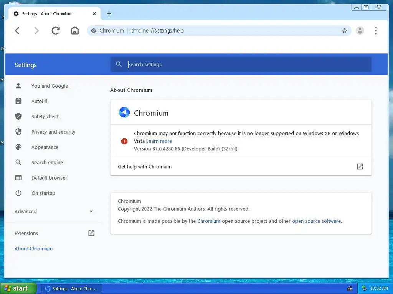
Task: Close the Settings - About Chromium tab
Action: coord(94,14)
